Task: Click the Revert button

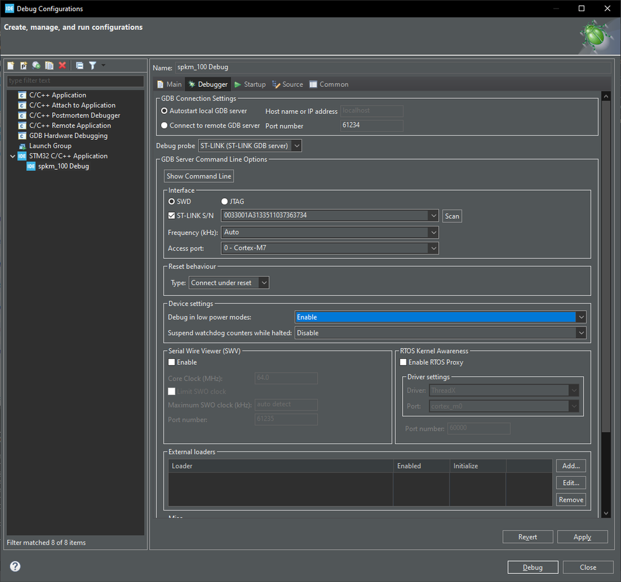Action: [528, 537]
